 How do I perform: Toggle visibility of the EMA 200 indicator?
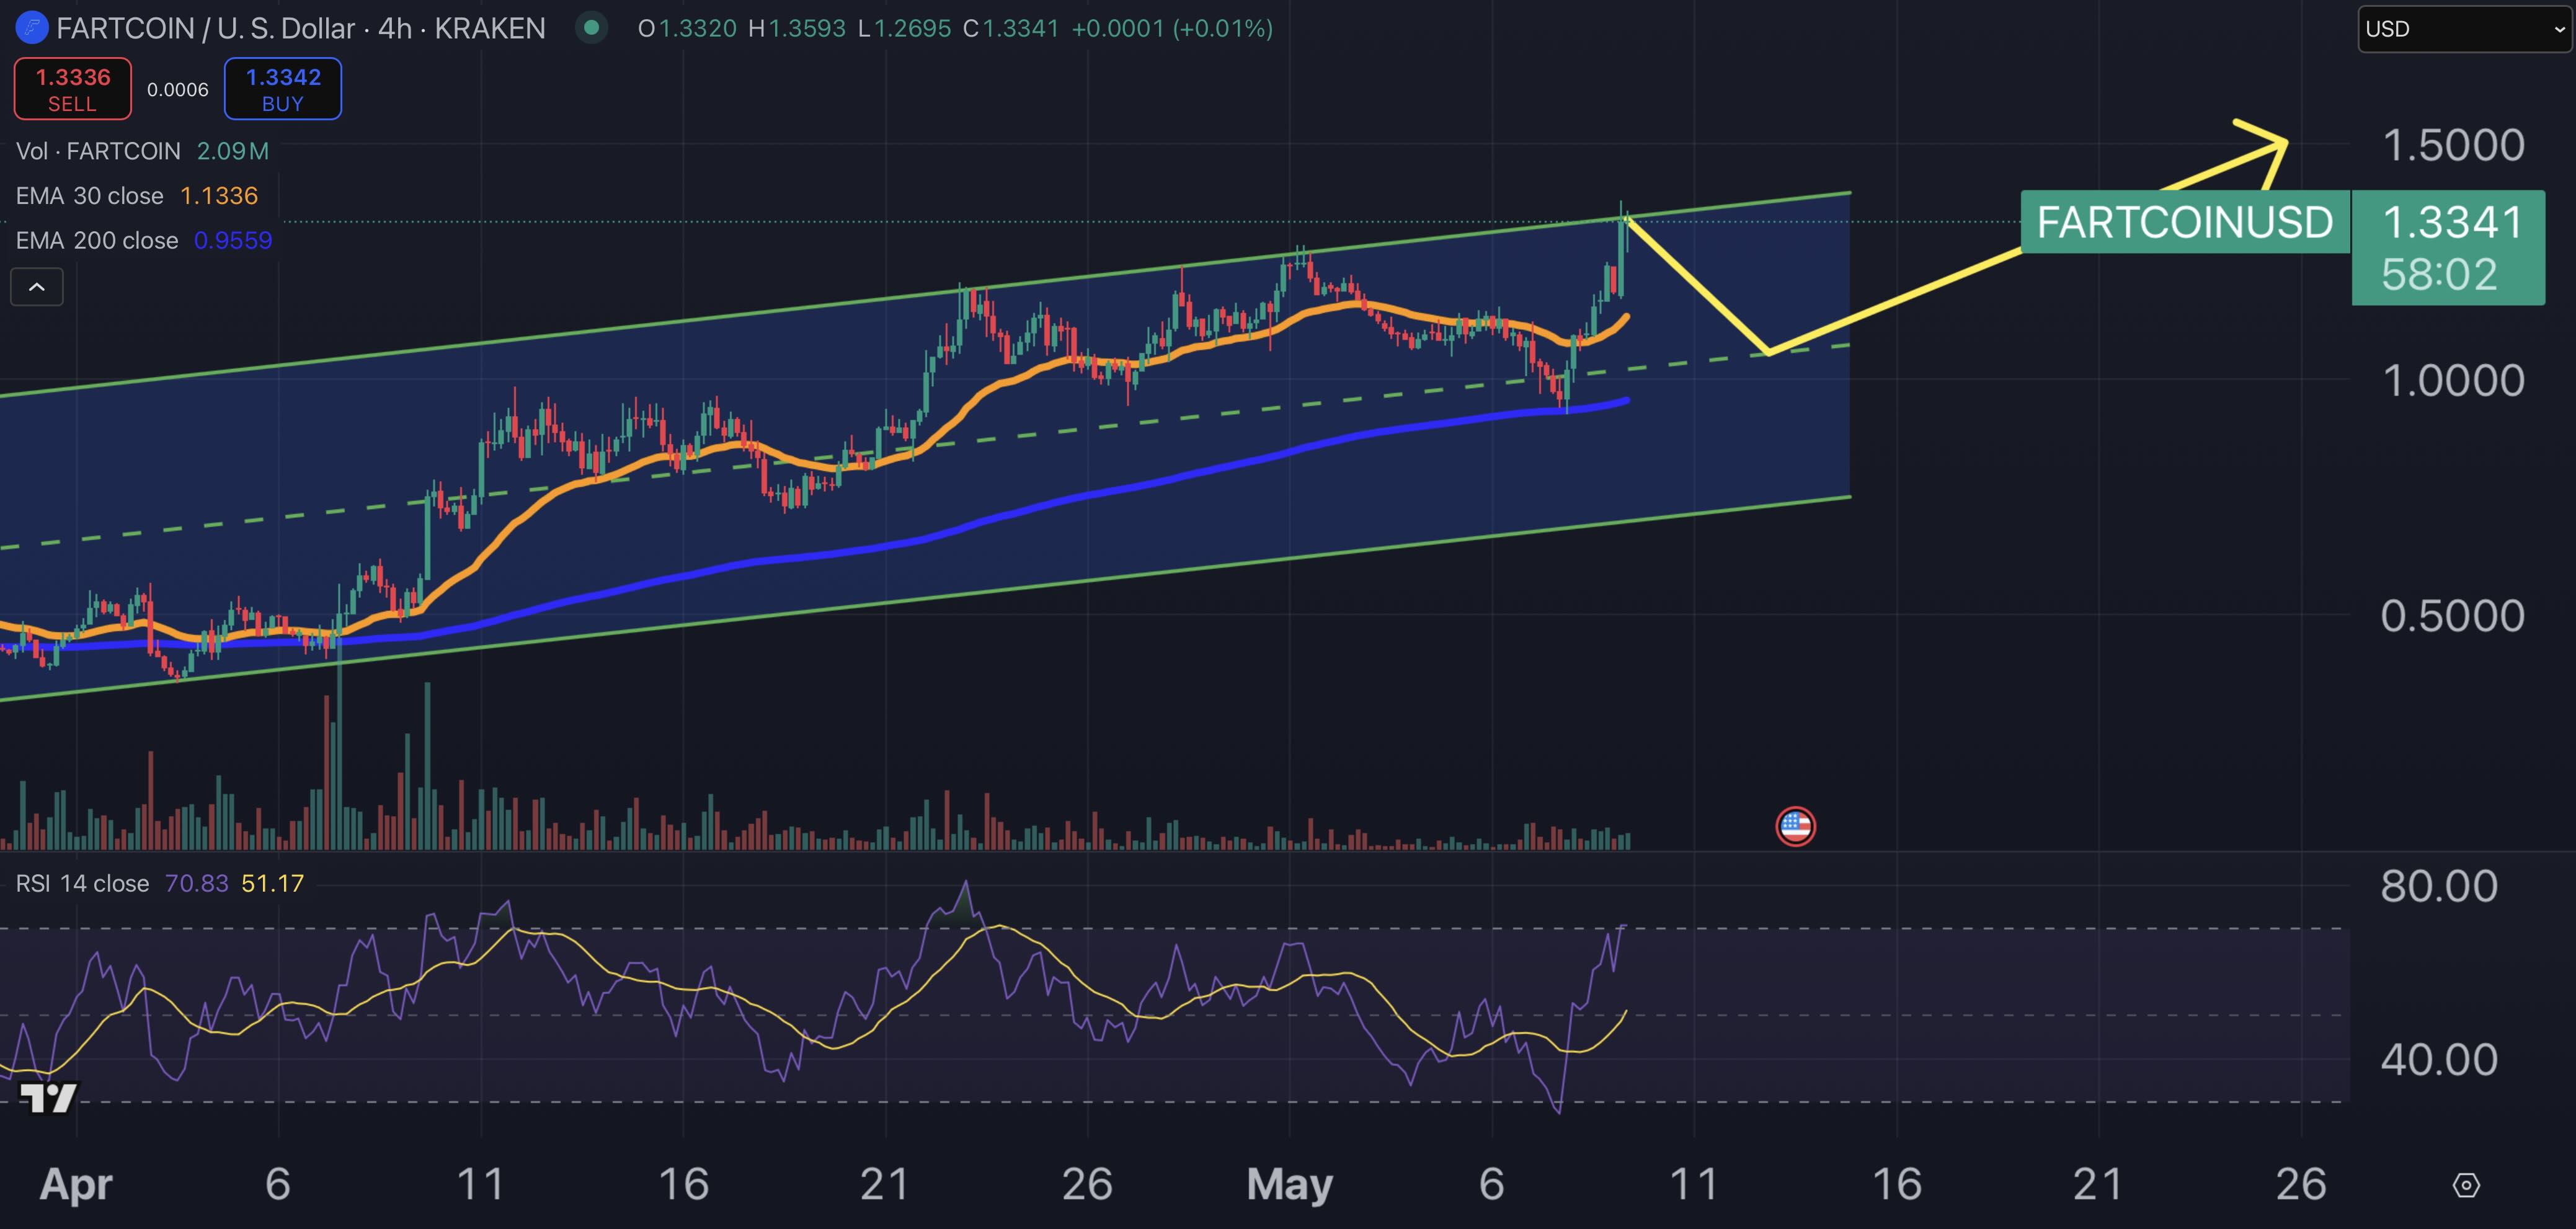coord(96,240)
